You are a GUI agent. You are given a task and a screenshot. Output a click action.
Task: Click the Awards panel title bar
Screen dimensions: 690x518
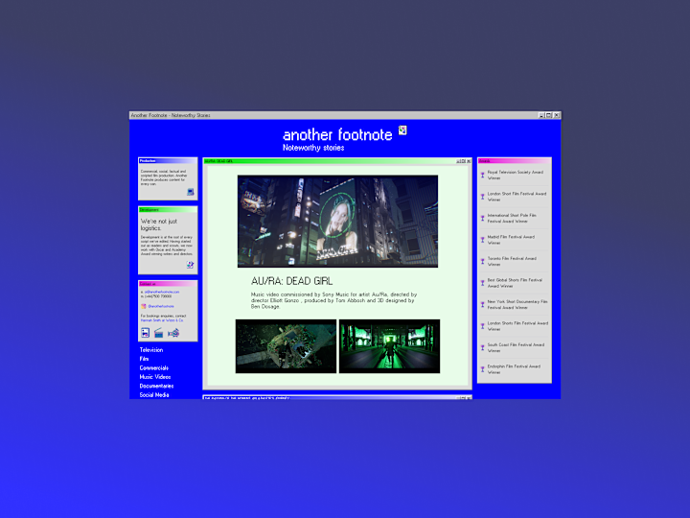515,161
